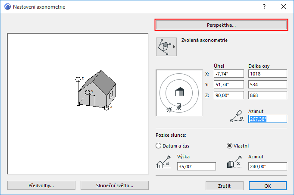Open the Sluneční světlo settings button
Screen dimensions: 294x195
115,186
